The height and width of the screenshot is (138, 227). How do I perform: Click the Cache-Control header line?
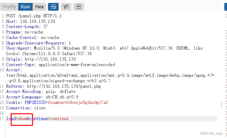pyautogui.click(x=33, y=37)
